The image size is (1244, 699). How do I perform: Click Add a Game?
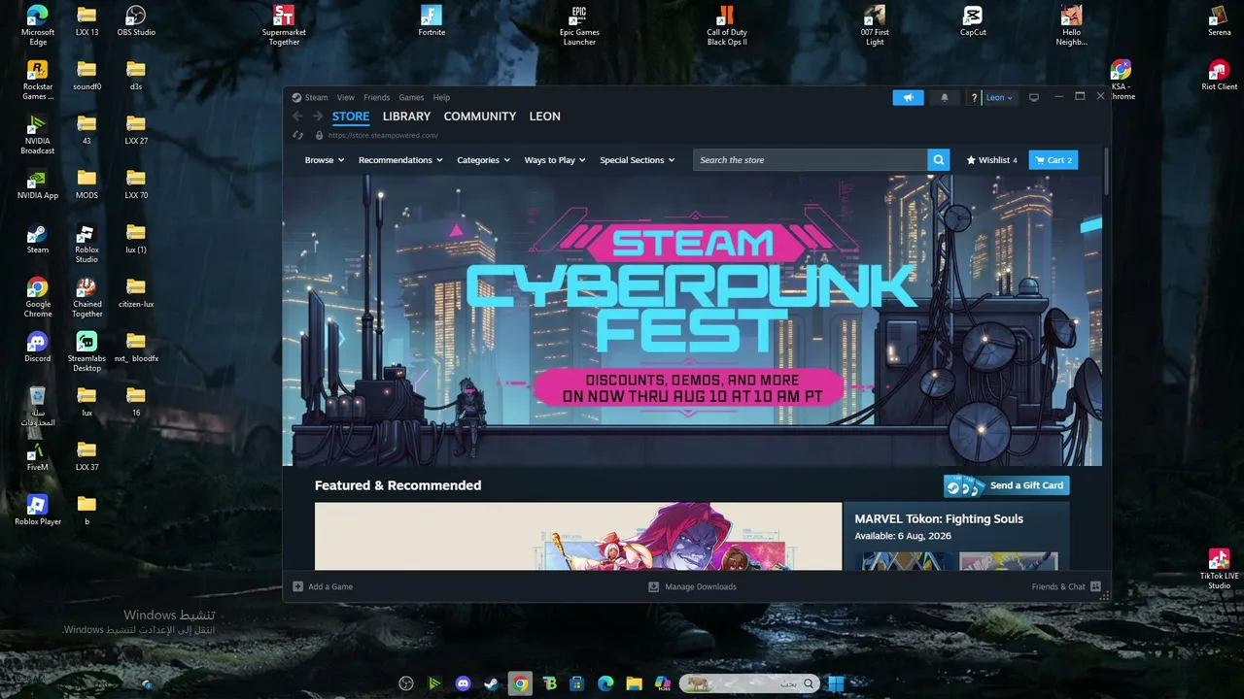[x=323, y=586]
